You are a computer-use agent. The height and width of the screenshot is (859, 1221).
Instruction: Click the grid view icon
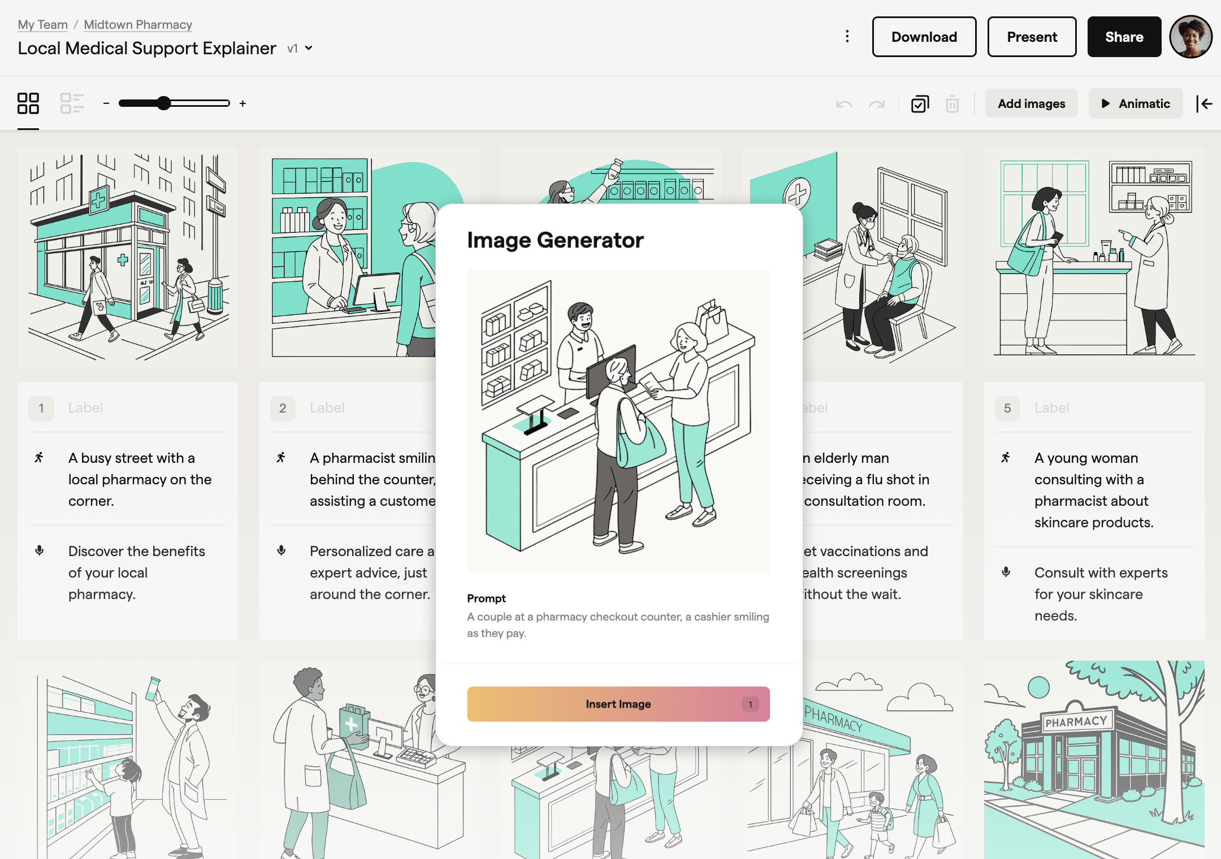28,103
